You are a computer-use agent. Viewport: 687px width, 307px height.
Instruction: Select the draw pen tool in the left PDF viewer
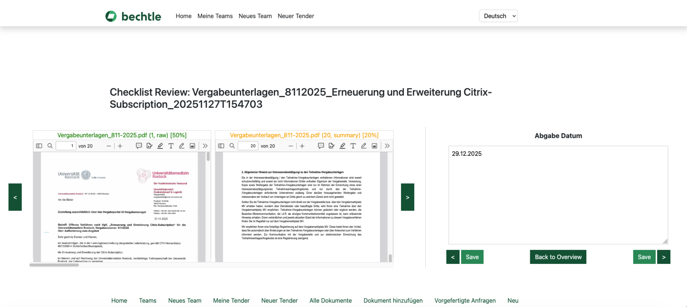[x=182, y=146]
